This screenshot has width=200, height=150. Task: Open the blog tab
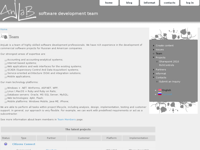coord(129,3)
